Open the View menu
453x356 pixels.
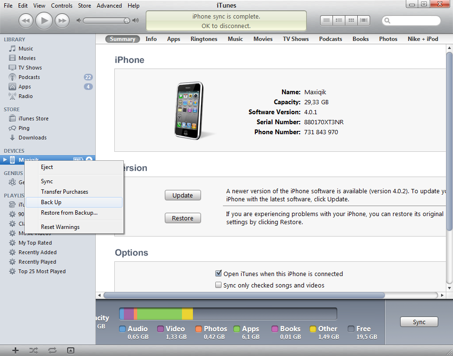coord(39,6)
